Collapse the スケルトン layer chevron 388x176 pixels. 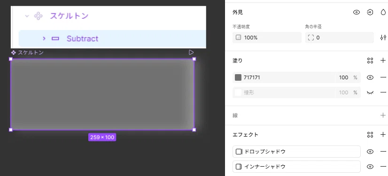click(x=27, y=16)
